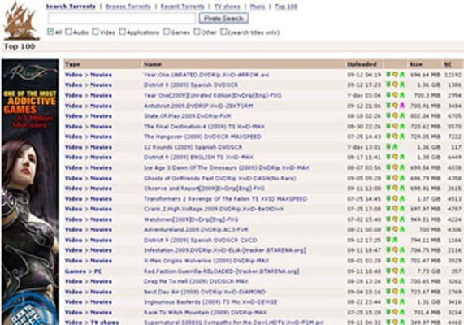The width and height of the screenshot is (464, 325).
Task: Click the Pirate Search button
Action: (223, 19)
